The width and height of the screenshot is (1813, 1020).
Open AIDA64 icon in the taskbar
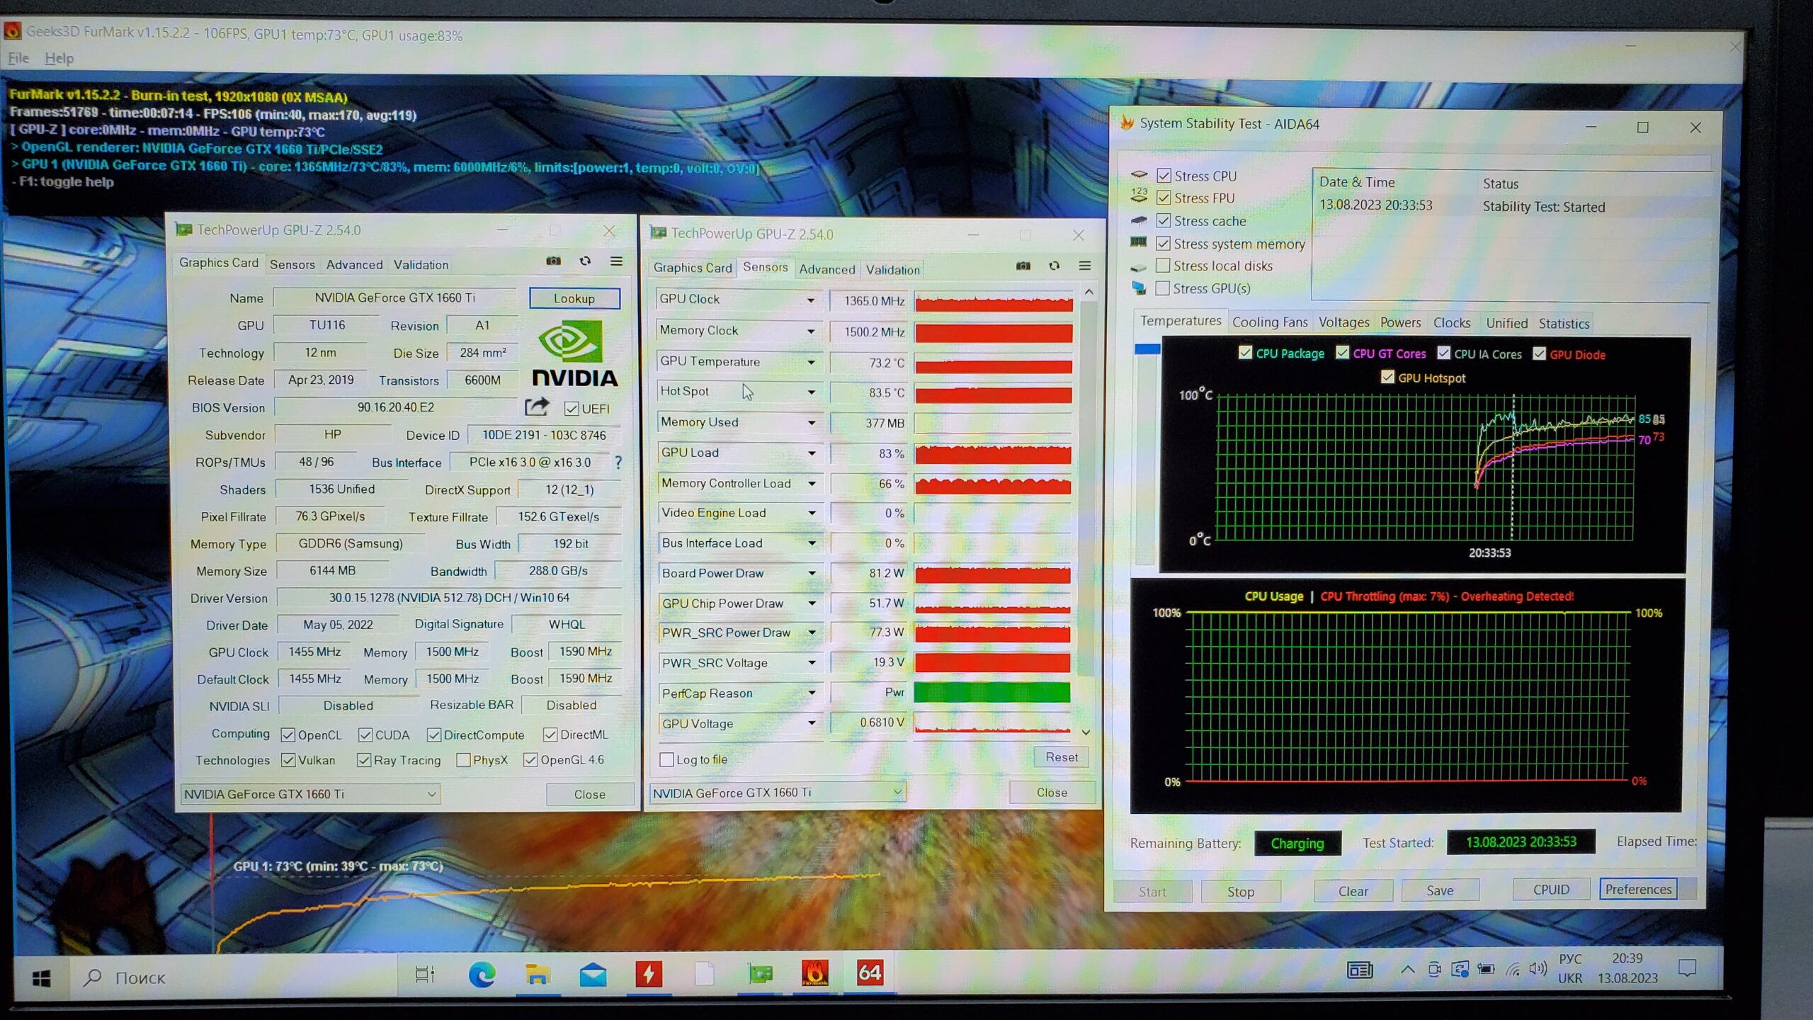(x=869, y=974)
